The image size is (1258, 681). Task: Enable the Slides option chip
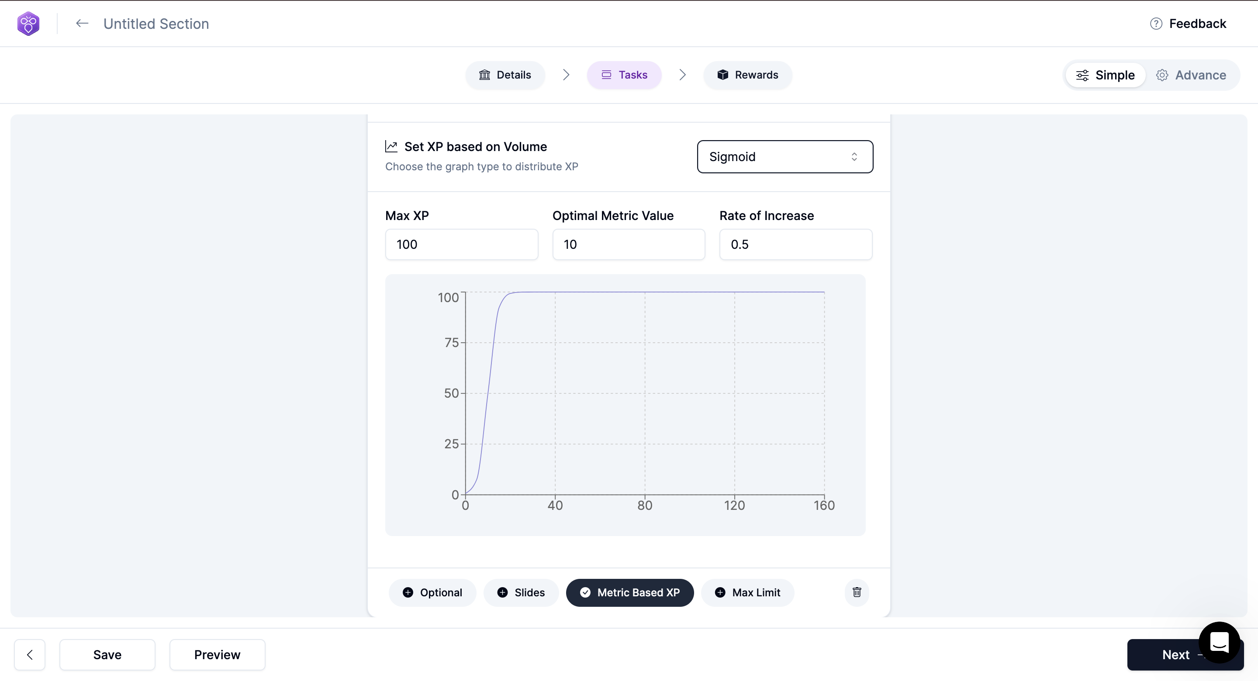[x=521, y=592]
